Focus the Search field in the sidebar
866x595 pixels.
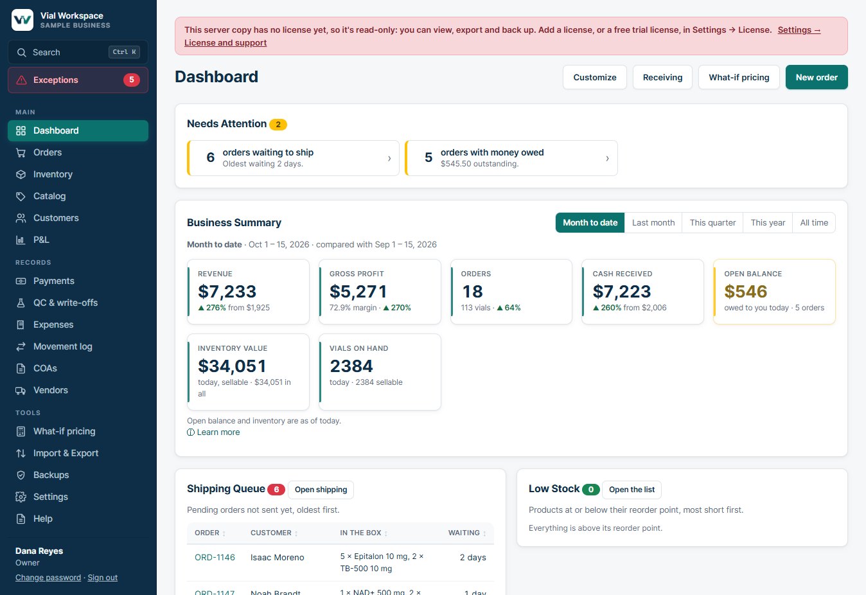[x=78, y=52]
